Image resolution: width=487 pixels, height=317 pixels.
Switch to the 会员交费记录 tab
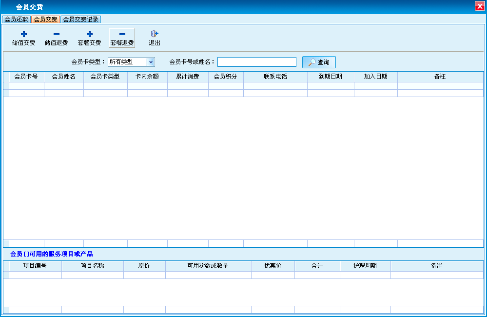point(80,20)
